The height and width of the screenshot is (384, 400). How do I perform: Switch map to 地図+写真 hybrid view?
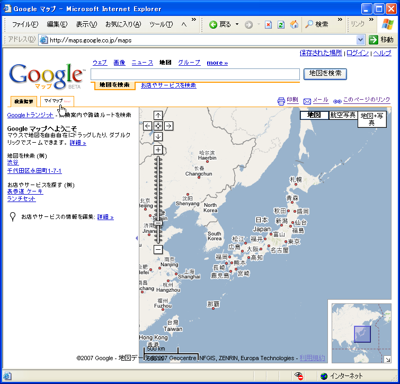372,119
